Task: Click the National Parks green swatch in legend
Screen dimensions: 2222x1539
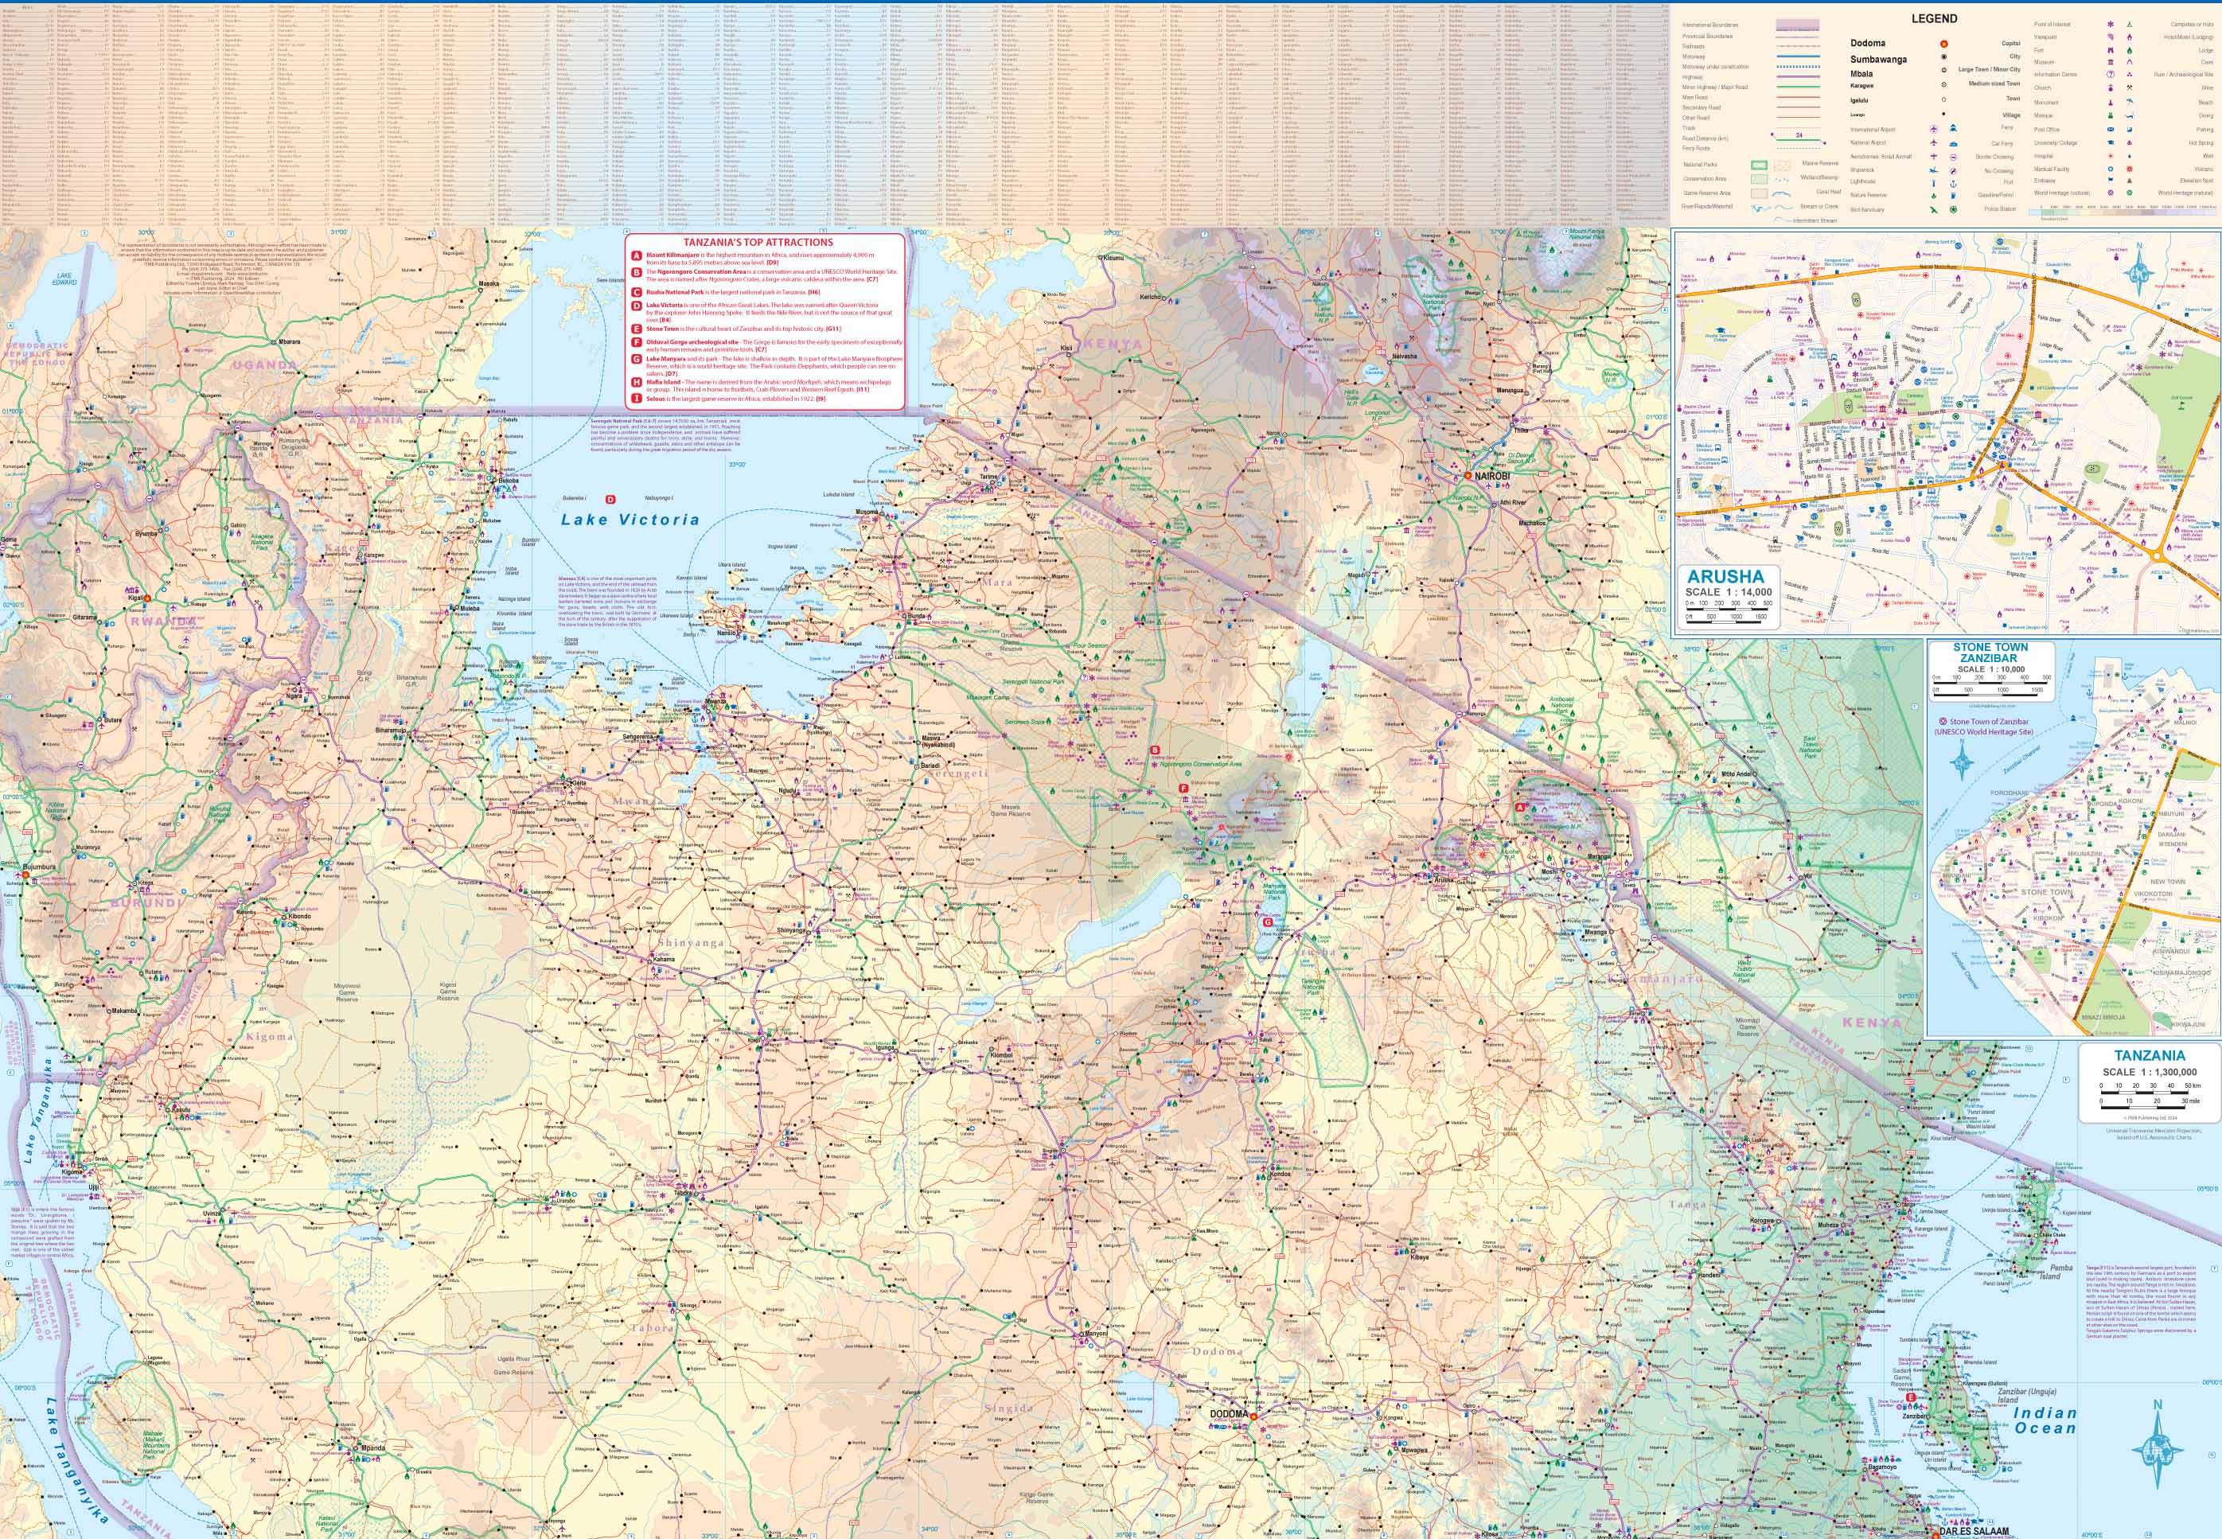Action: (x=1759, y=165)
